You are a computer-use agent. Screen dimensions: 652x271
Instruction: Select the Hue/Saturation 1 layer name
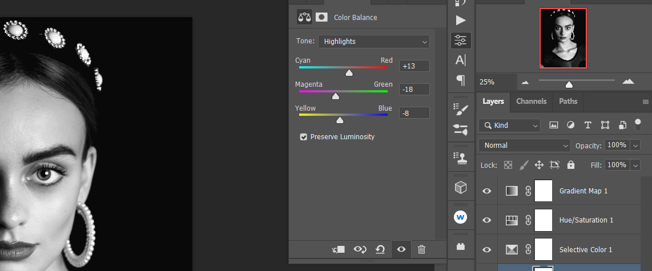click(586, 220)
